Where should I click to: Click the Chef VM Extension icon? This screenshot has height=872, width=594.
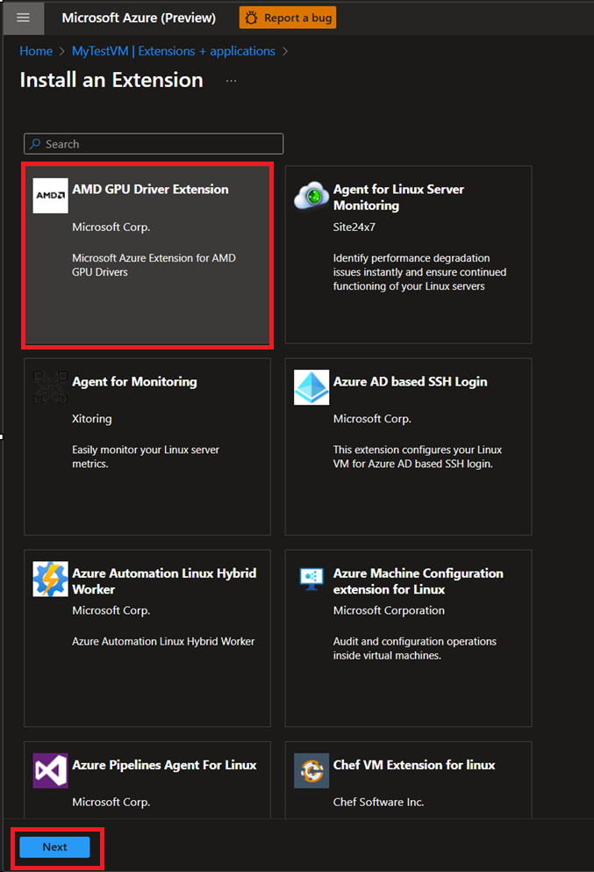coord(311,771)
